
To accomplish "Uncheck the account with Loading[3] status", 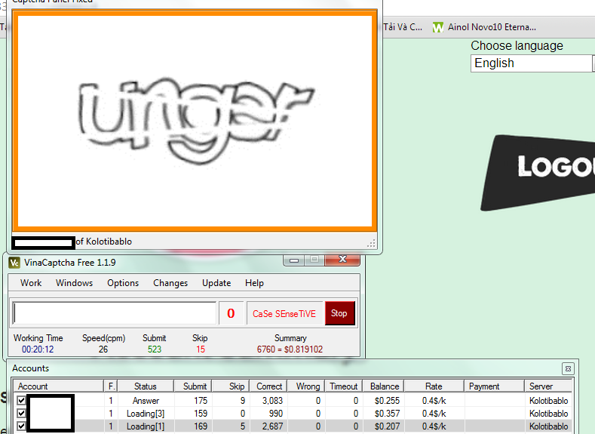I will click(21, 413).
